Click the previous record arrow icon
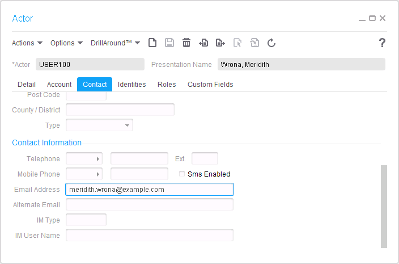399x264 pixels. 203,43
